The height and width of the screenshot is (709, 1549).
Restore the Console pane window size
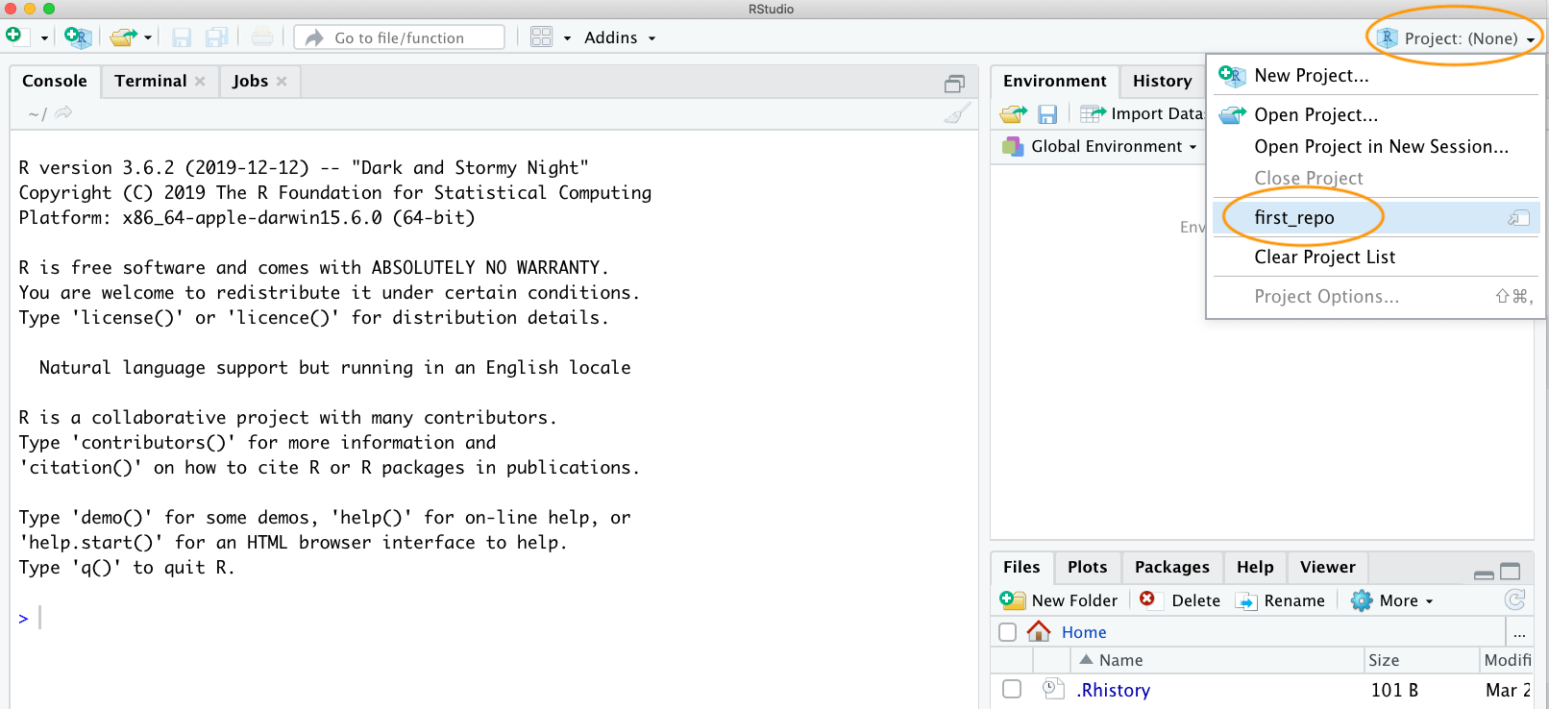pyautogui.click(x=954, y=84)
